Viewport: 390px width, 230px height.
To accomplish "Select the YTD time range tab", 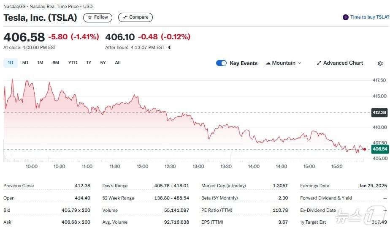I will click(73, 63).
